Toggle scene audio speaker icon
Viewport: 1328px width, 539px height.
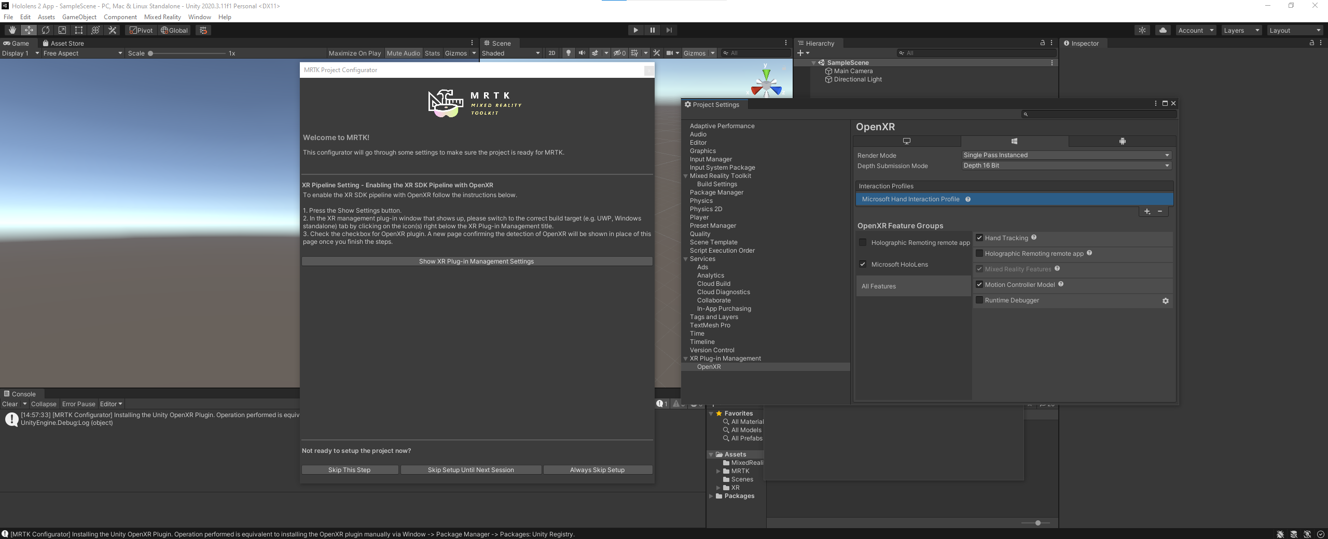[x=582, y=53]
